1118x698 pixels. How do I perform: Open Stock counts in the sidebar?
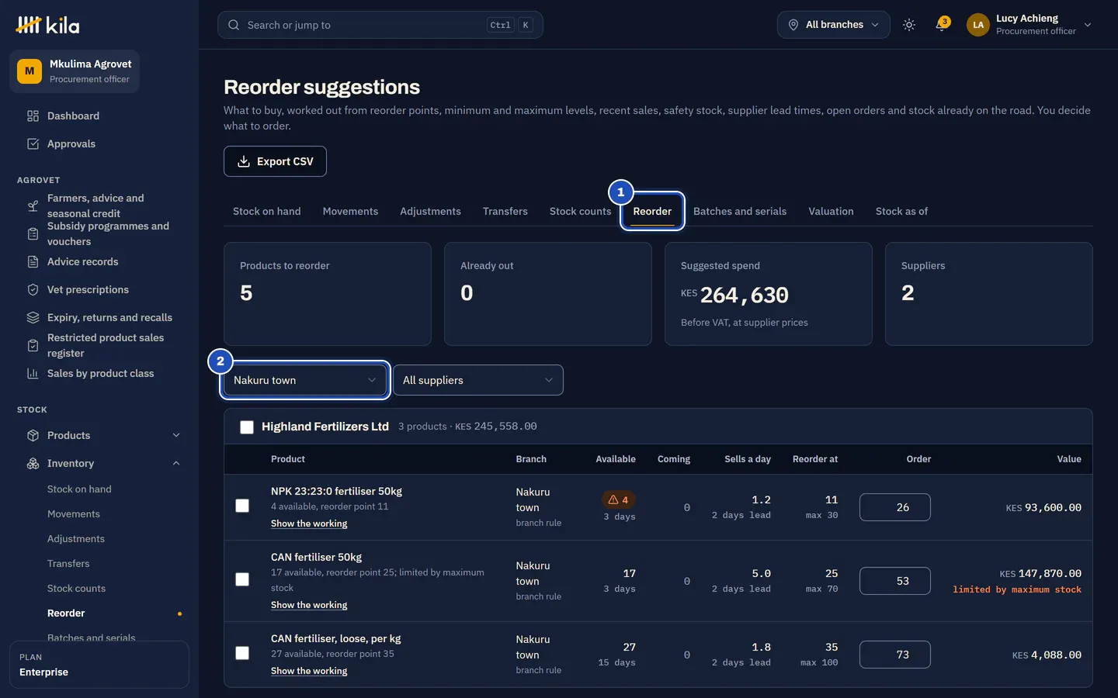[x=76, y=589]
